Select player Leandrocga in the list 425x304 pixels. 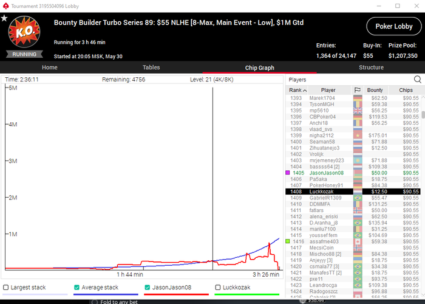pyautogui.click(x=353, y=285)
